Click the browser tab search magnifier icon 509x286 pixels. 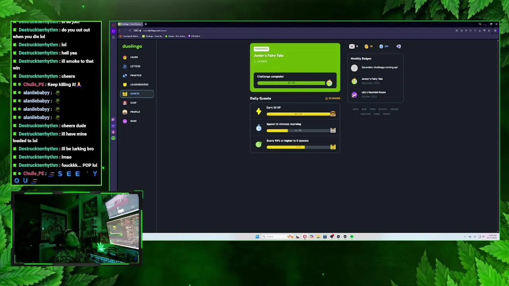click(x=480, y=24)
